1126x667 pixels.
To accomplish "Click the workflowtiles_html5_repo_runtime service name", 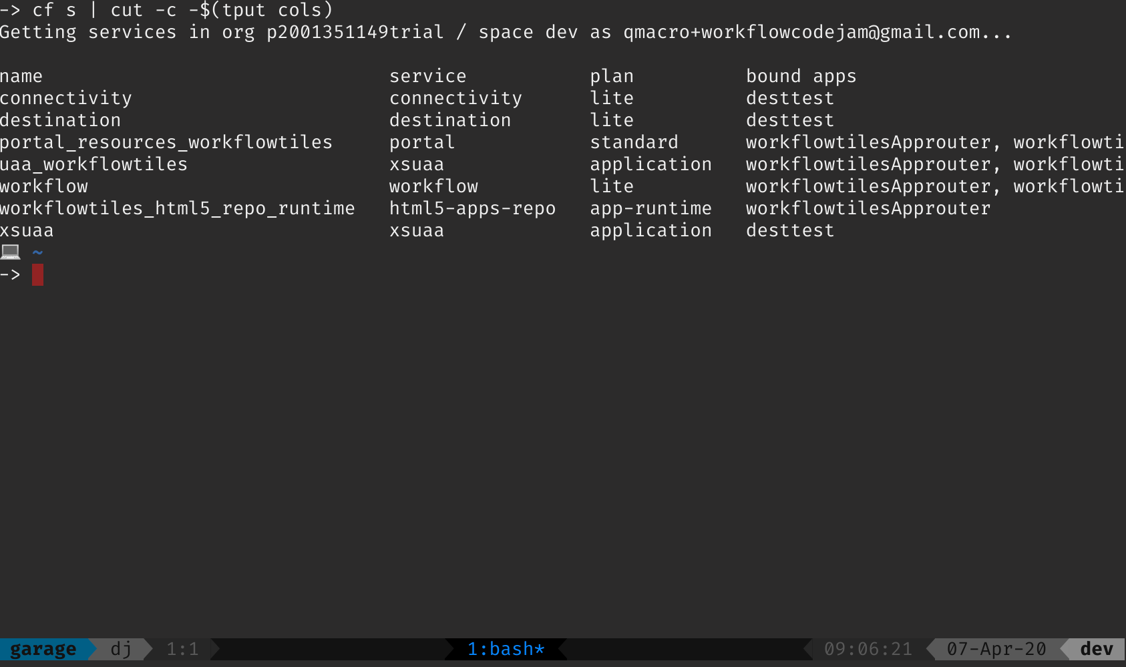I will click(177, 208).
